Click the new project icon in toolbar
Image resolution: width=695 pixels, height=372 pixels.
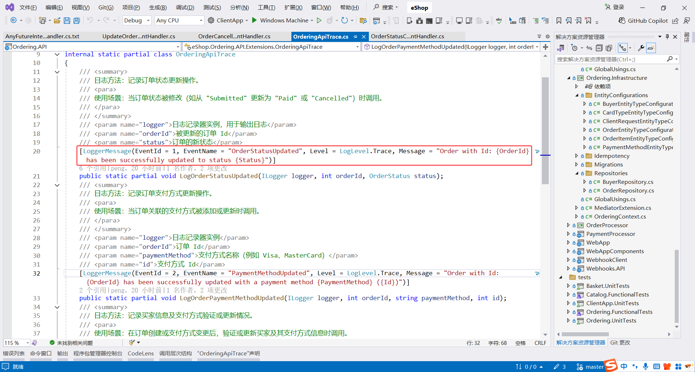tap(42, 21)
